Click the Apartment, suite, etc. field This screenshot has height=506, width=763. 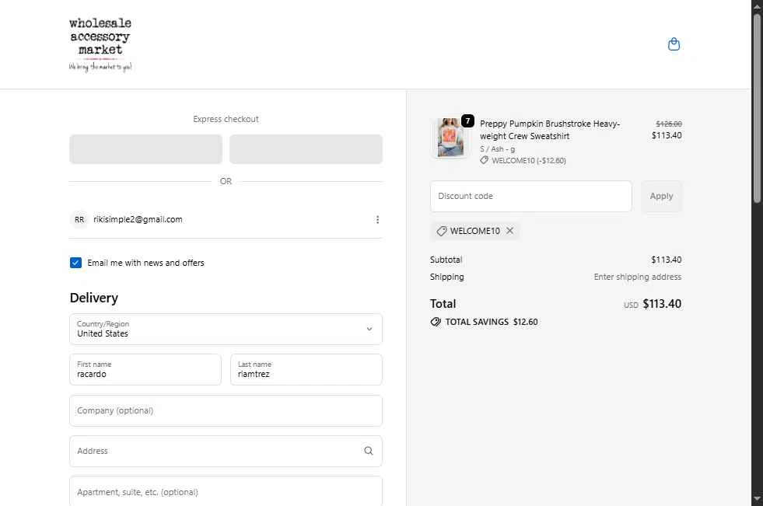(x=226, y=491)
